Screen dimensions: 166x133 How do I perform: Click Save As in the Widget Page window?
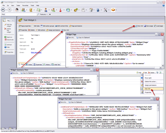click(71, 37)
